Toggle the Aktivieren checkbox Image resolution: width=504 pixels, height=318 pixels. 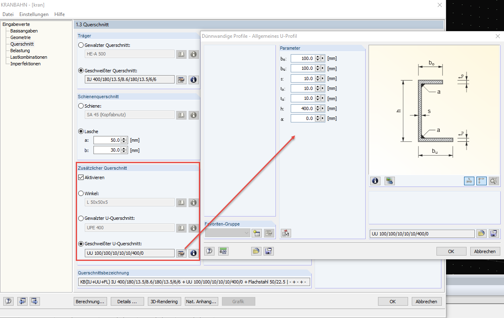(81, 177)
